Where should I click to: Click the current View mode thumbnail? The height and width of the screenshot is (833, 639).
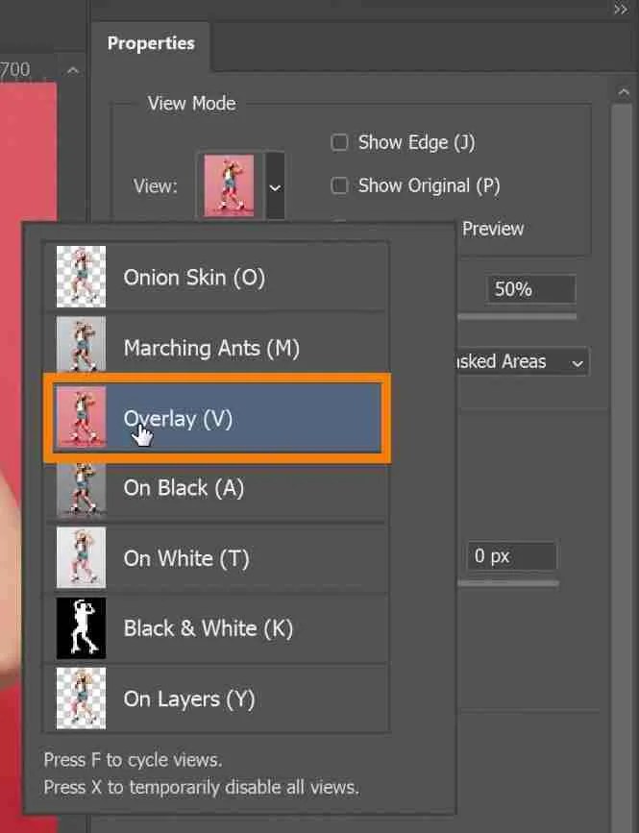[229, 186]
